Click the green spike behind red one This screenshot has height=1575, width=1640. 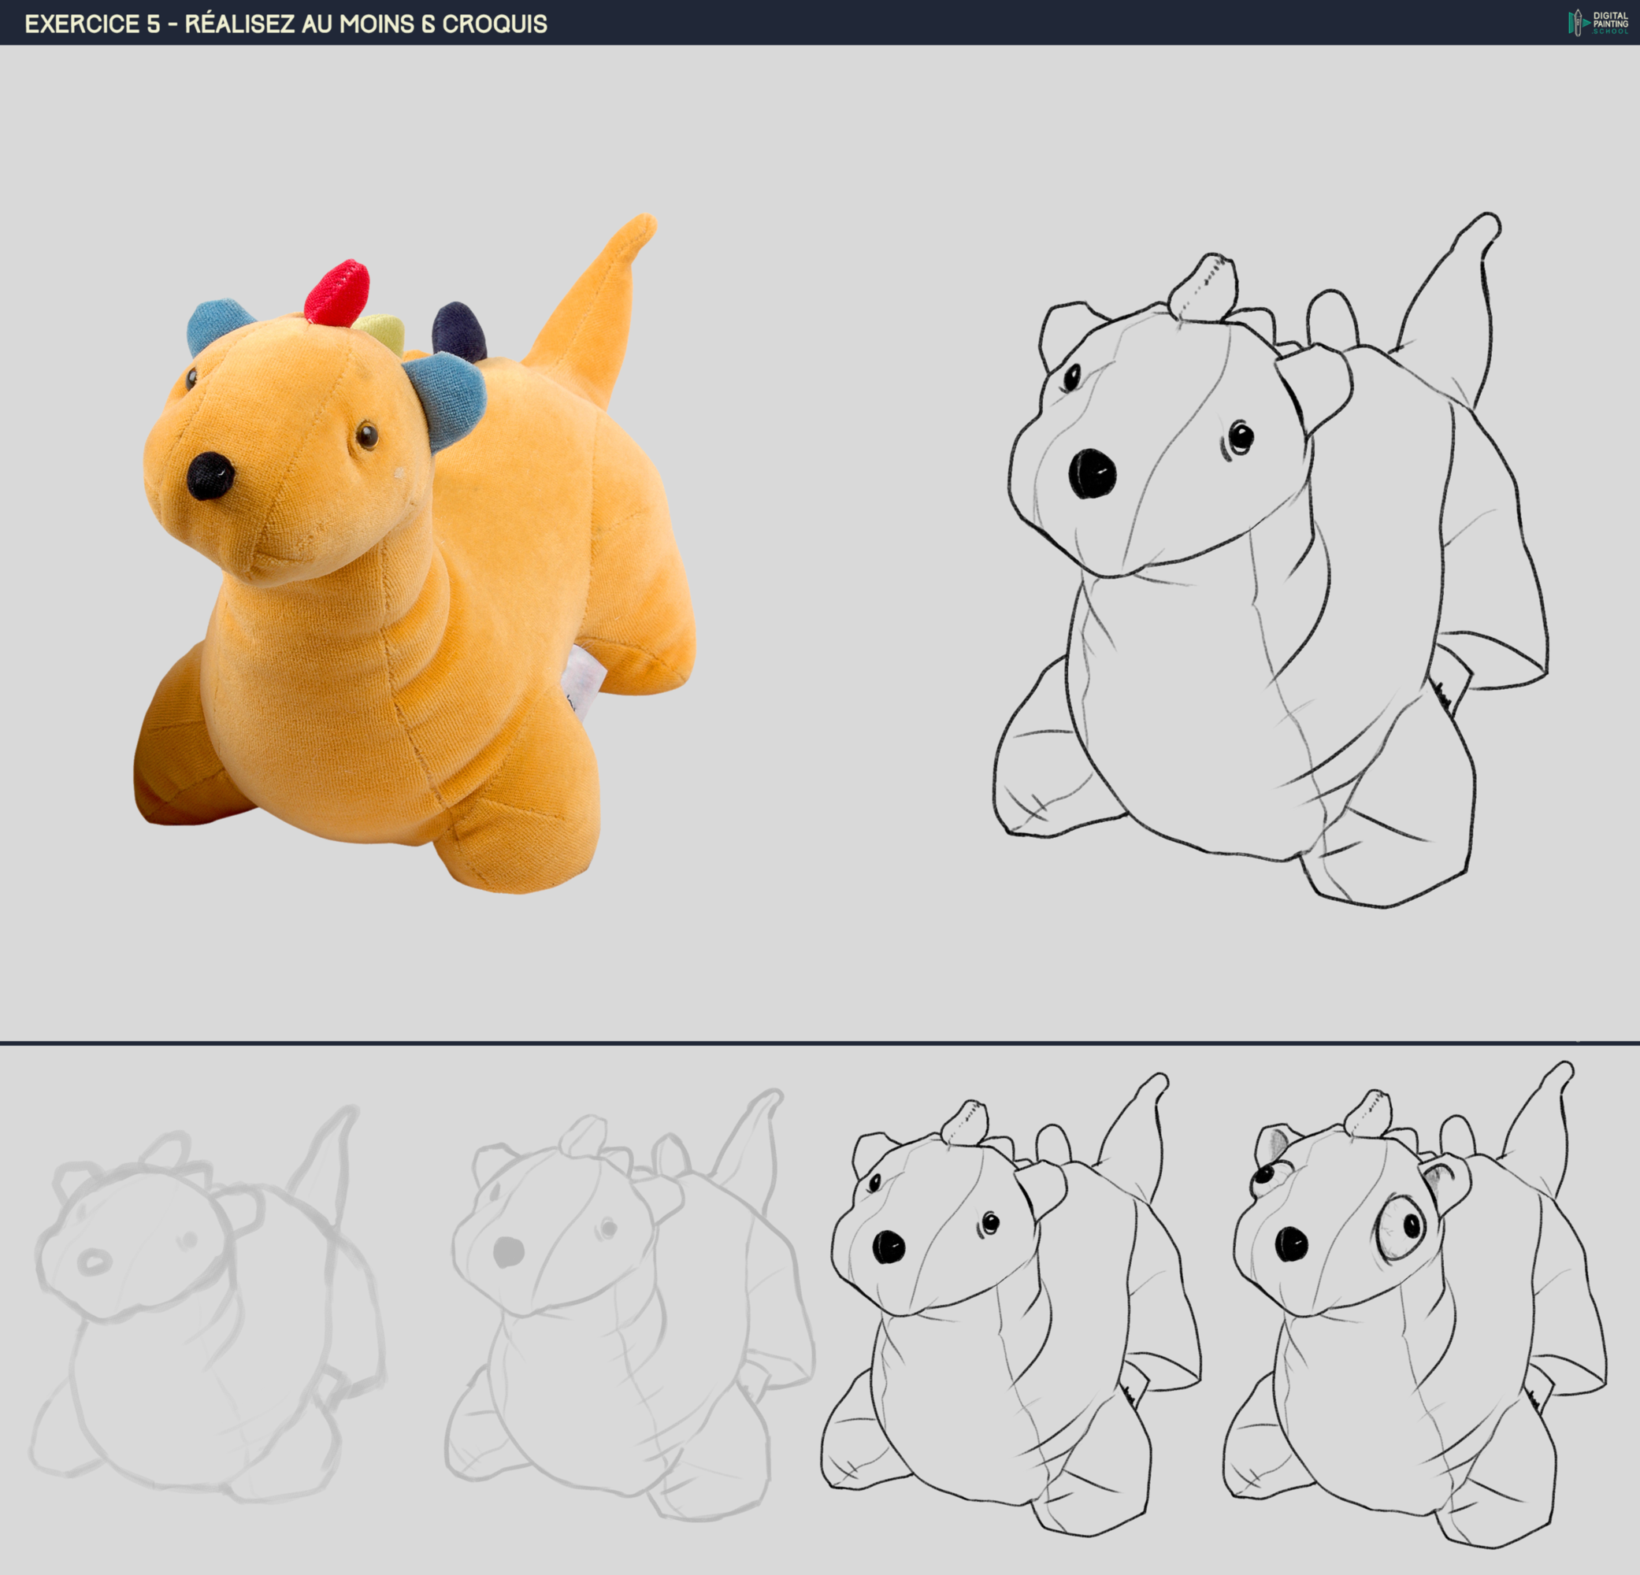(x=382, y=332)
